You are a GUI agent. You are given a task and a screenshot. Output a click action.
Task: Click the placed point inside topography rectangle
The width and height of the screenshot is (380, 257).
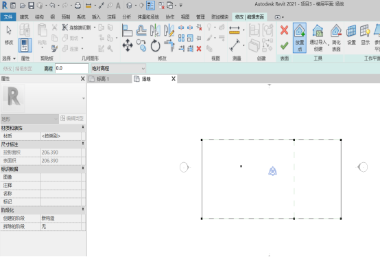(x=241, y=166)
